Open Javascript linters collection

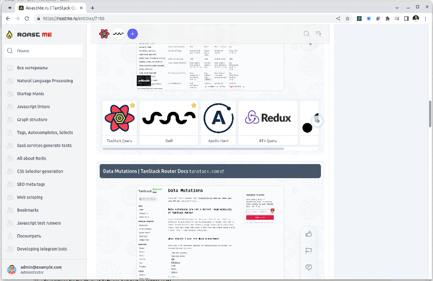[33, 107]
